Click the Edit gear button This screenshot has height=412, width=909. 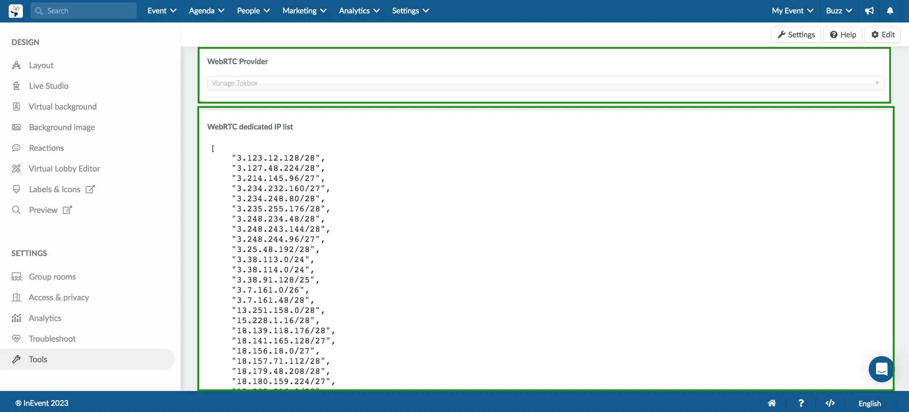(882, 35)
